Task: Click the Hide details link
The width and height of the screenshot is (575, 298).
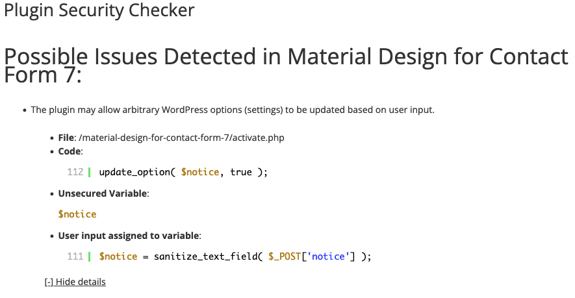Action: 75,282
